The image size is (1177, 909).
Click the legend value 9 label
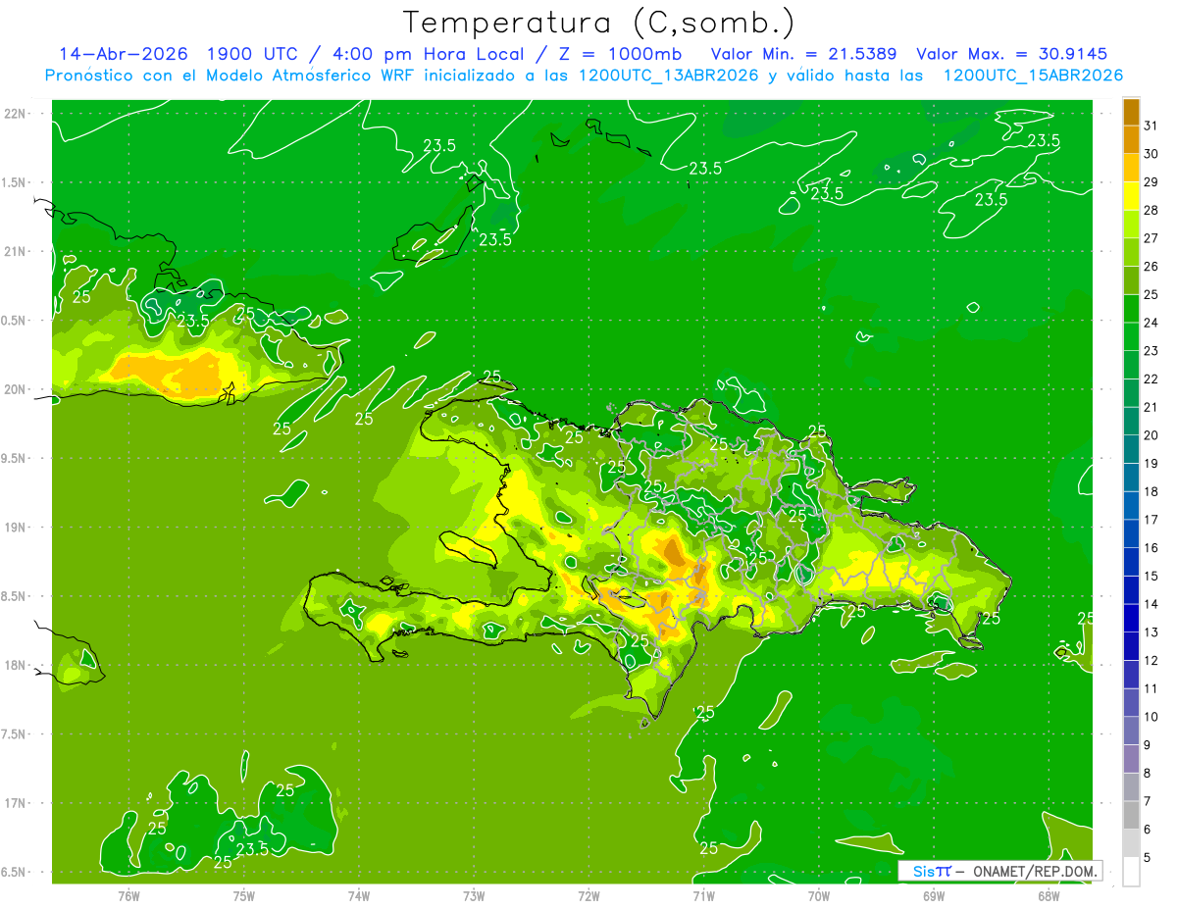(1148, 745)
